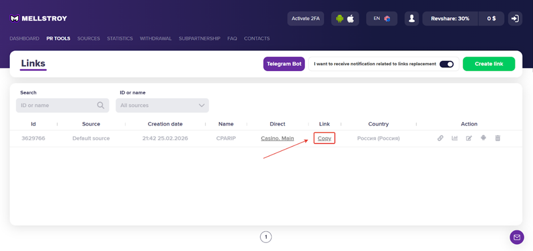Click the logout icon in the header

[515, 19]
